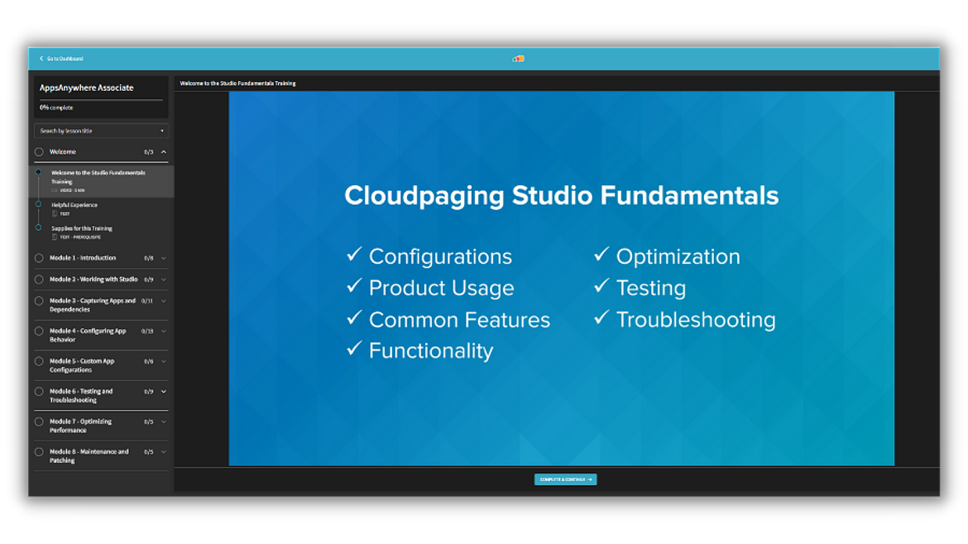This screenshot has height=544, width=968.
Task: Click the AppsAnywhere Associate course title
Action: click(x=86, y=88)
